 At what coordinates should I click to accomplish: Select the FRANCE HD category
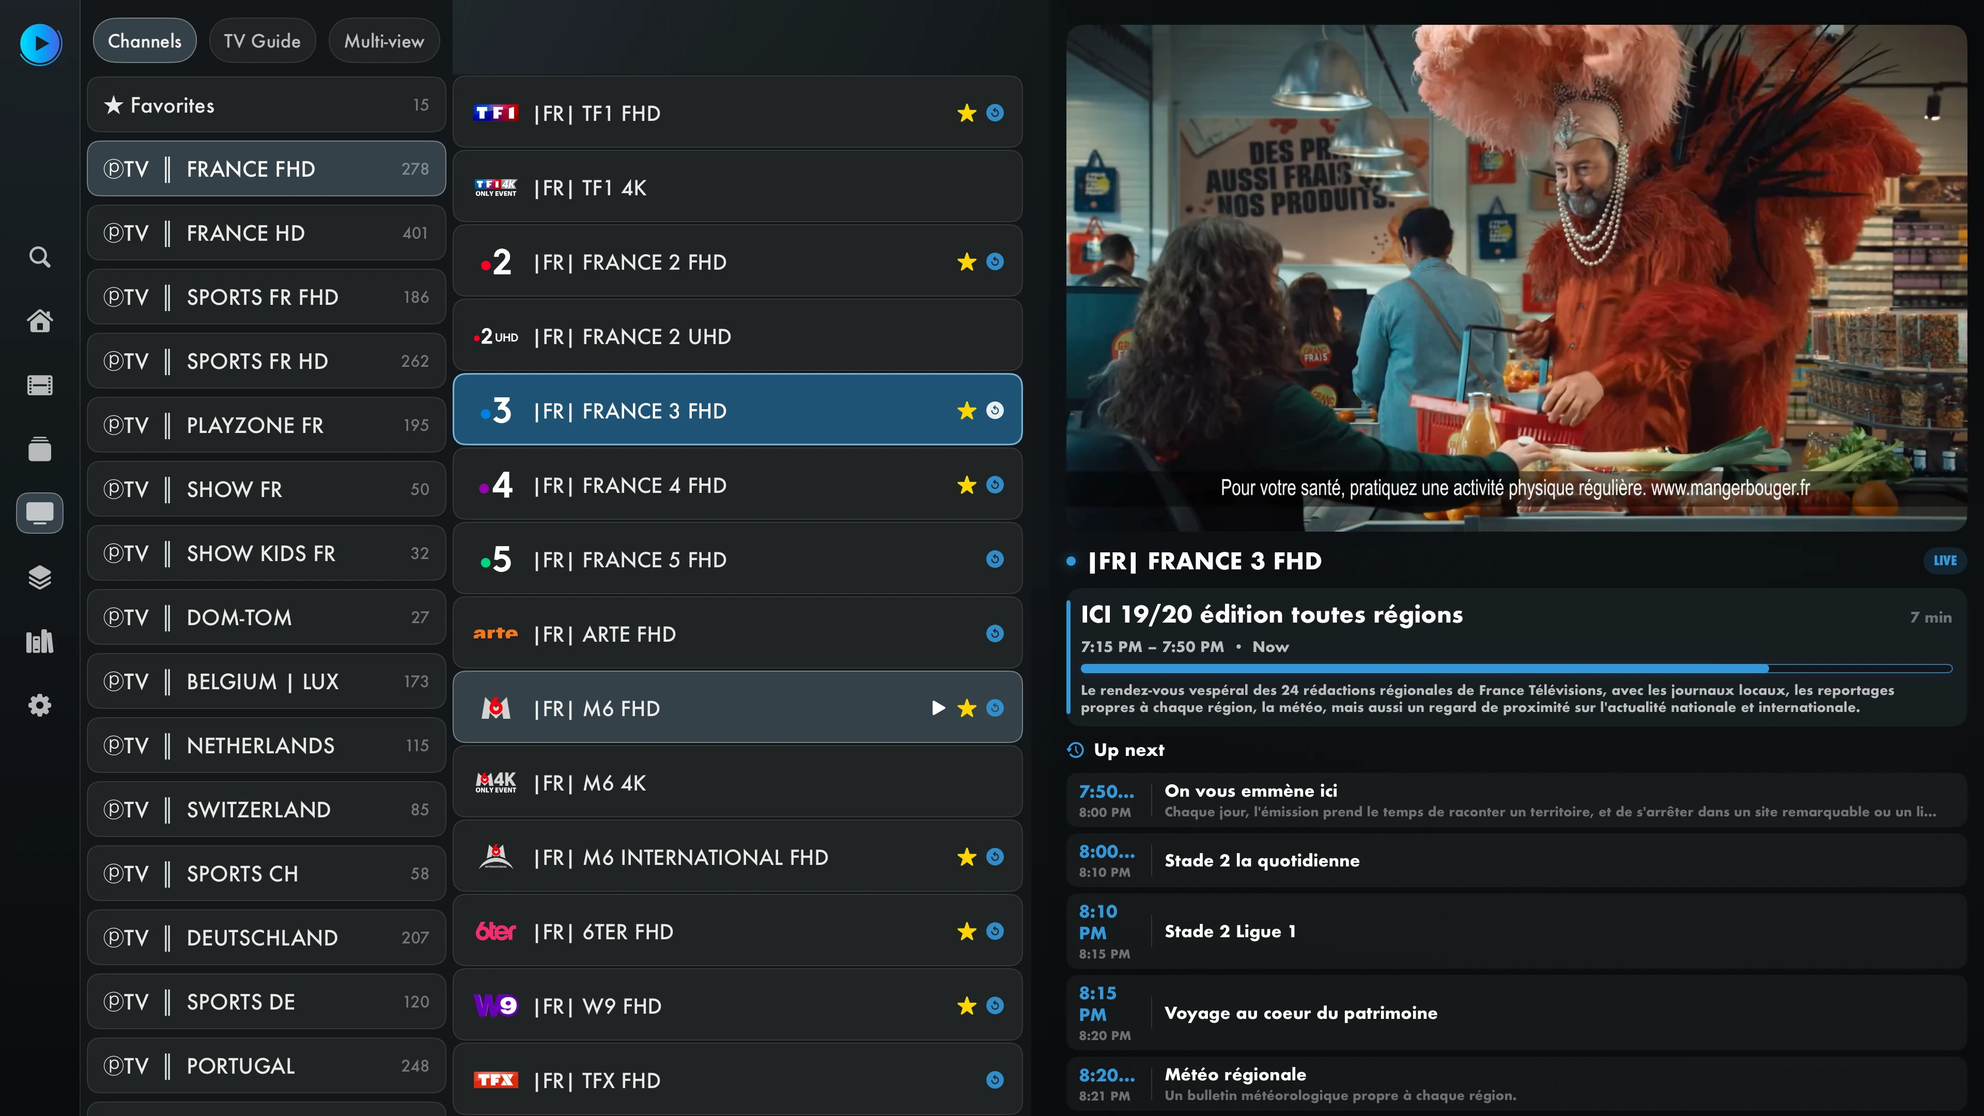pos(267,233)
